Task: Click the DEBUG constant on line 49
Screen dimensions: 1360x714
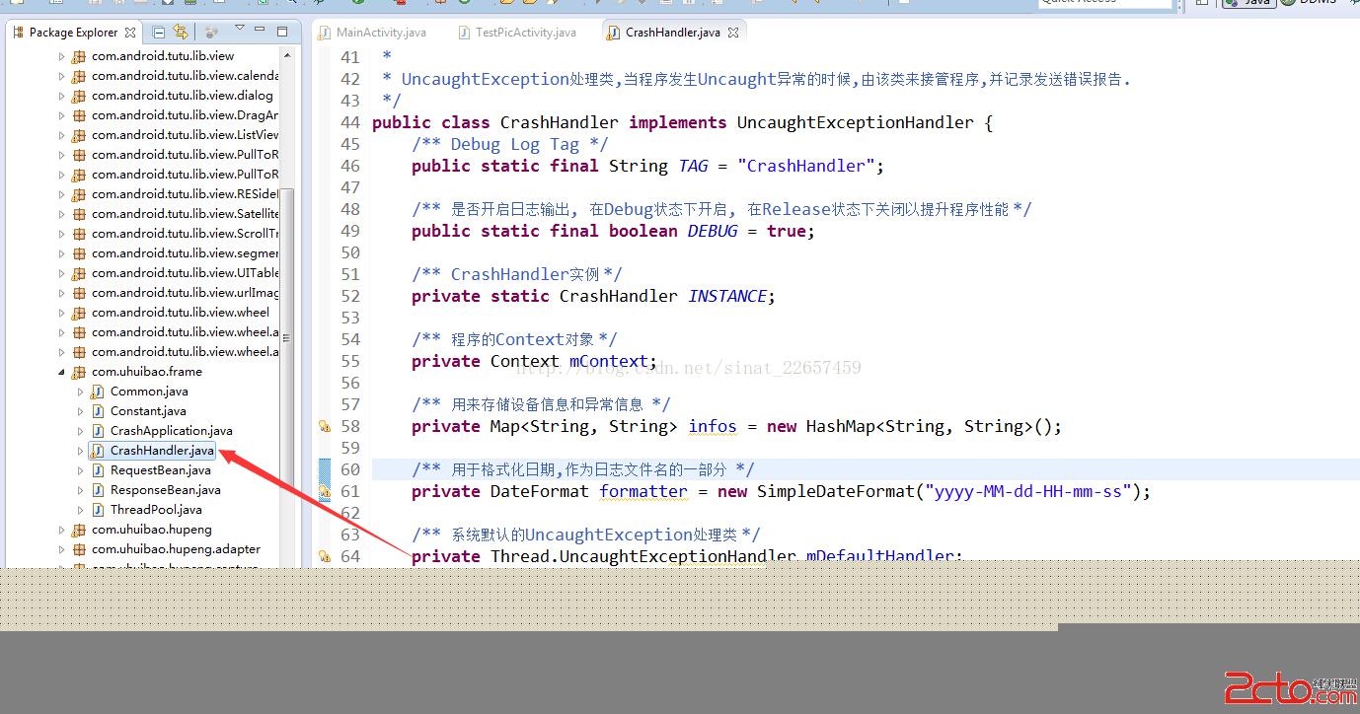Action: pos(713,231)
